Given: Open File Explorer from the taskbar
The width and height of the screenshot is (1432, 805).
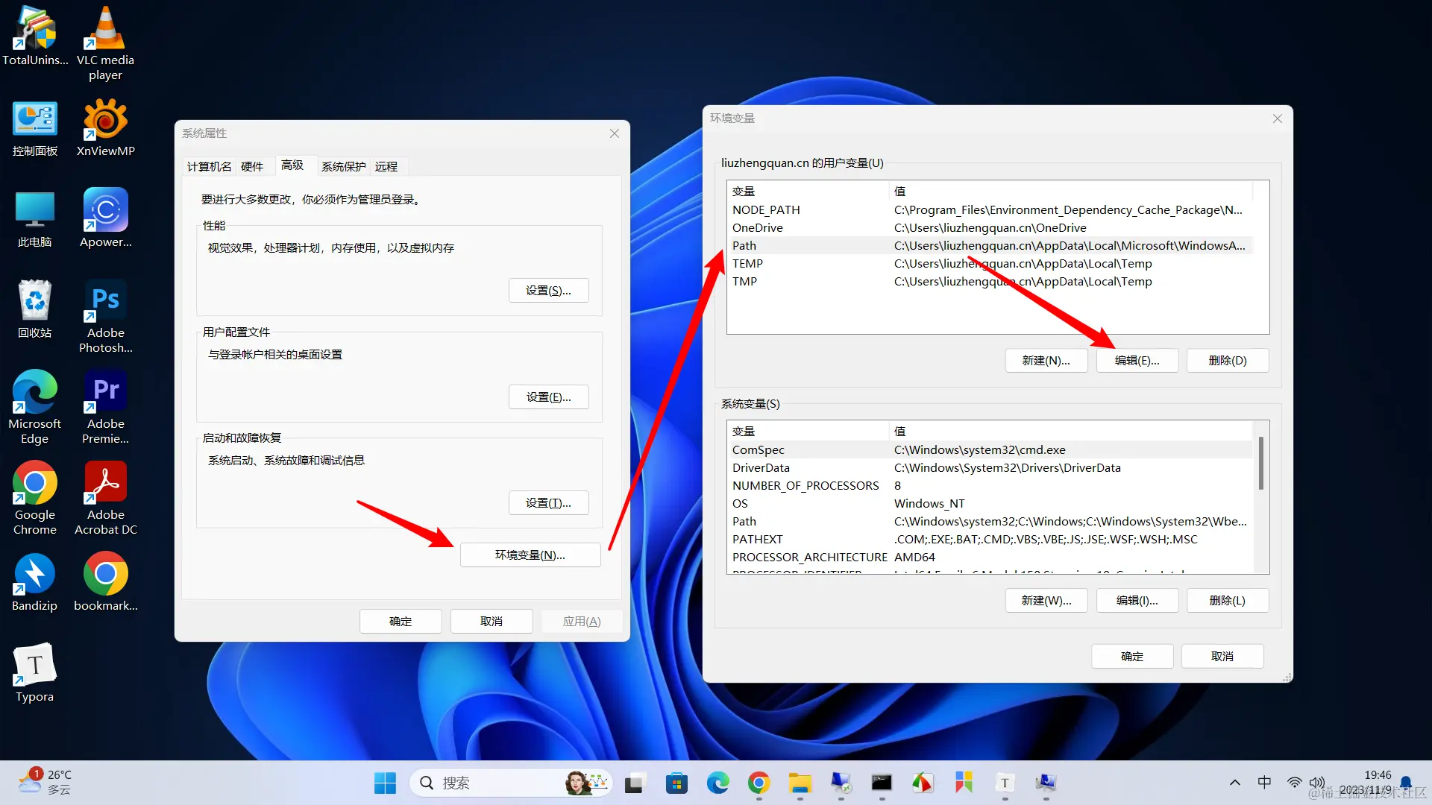Looking at the screenshot, I should 800,783.
